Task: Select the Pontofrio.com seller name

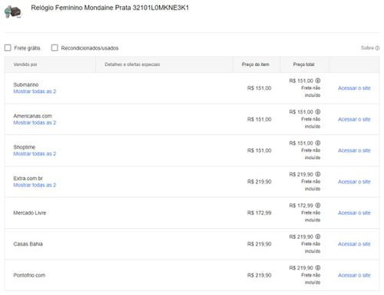Action: click(x=29, y=275)
